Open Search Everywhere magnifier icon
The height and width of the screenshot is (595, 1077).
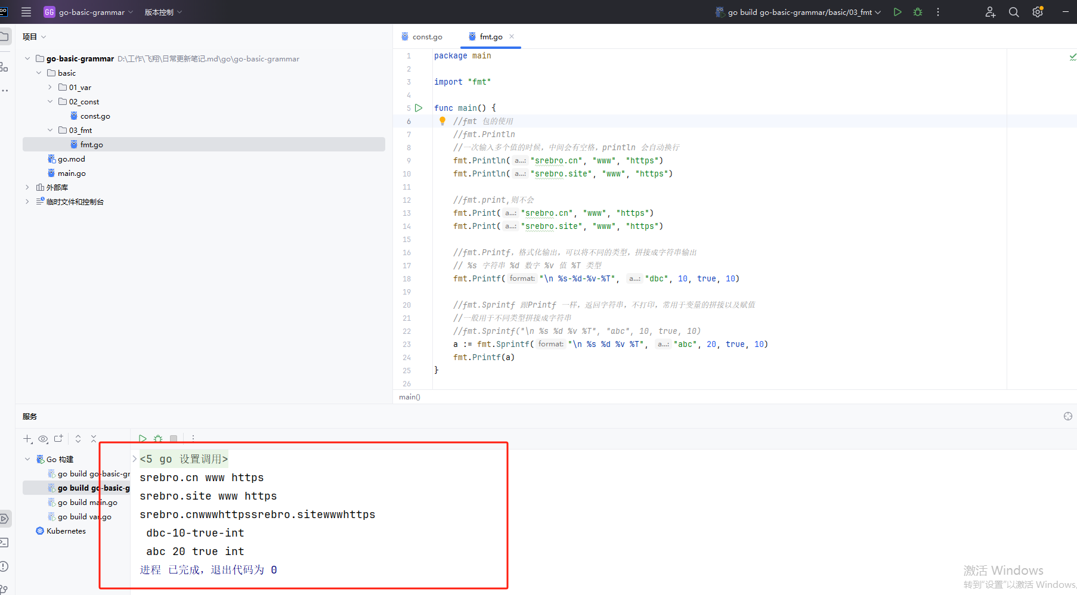1014,12
